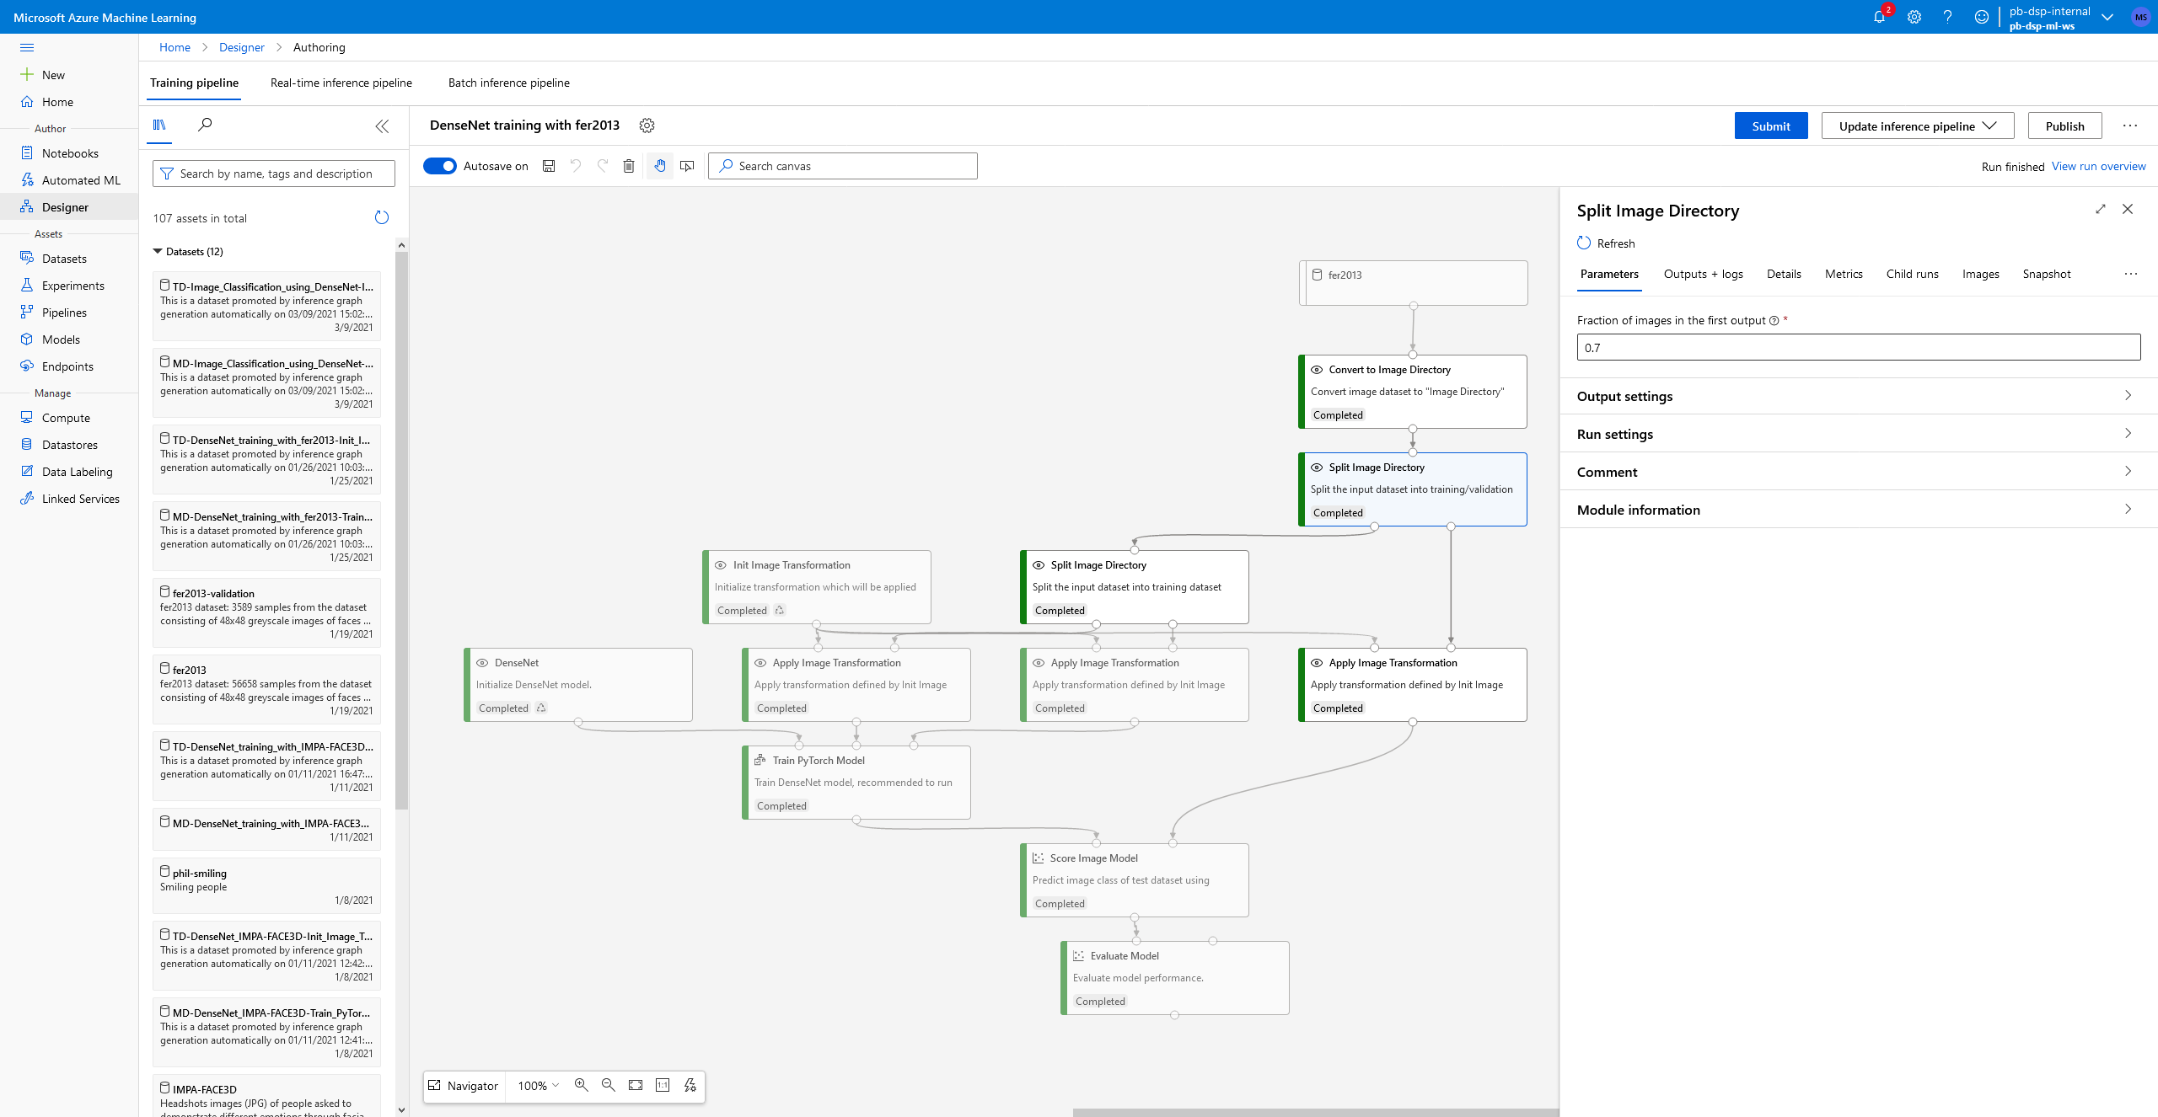Toggle eye on selected Split Image Directory node
Viewport: 2158px width, 1117px height.
coord(1317,468)
